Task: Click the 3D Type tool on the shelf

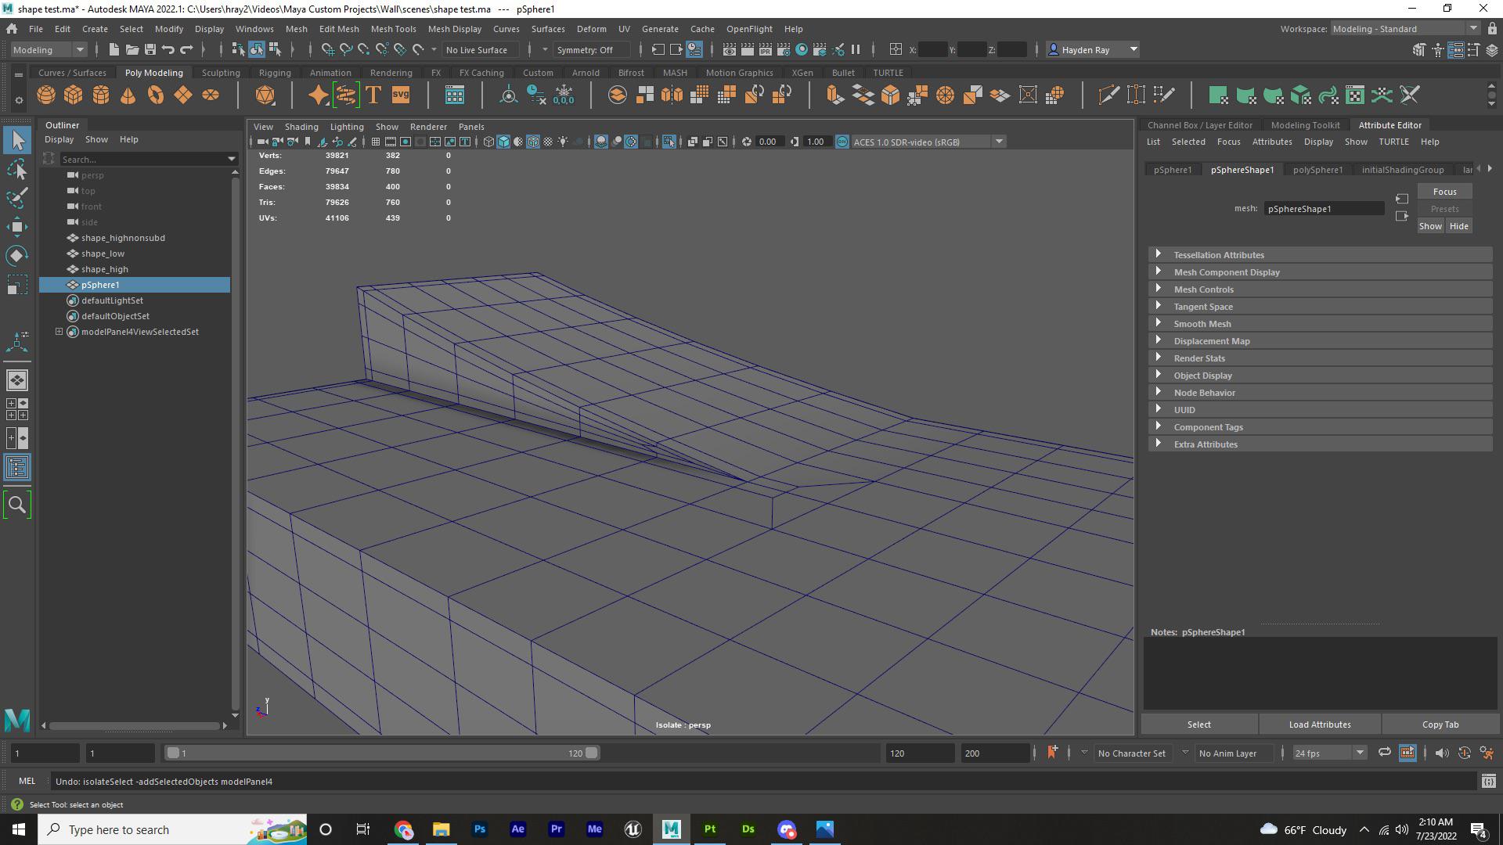Action: [x=373, y=94]
